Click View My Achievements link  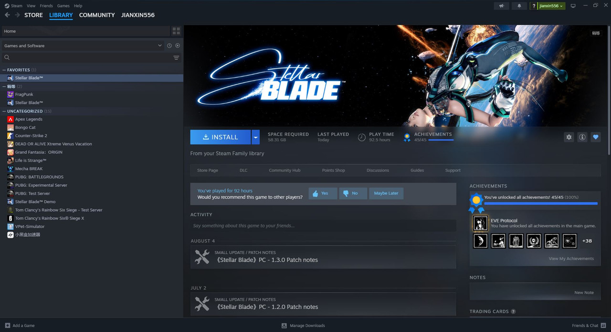[571, 259]
